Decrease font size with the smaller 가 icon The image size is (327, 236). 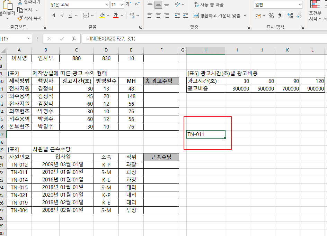(137, 4)
